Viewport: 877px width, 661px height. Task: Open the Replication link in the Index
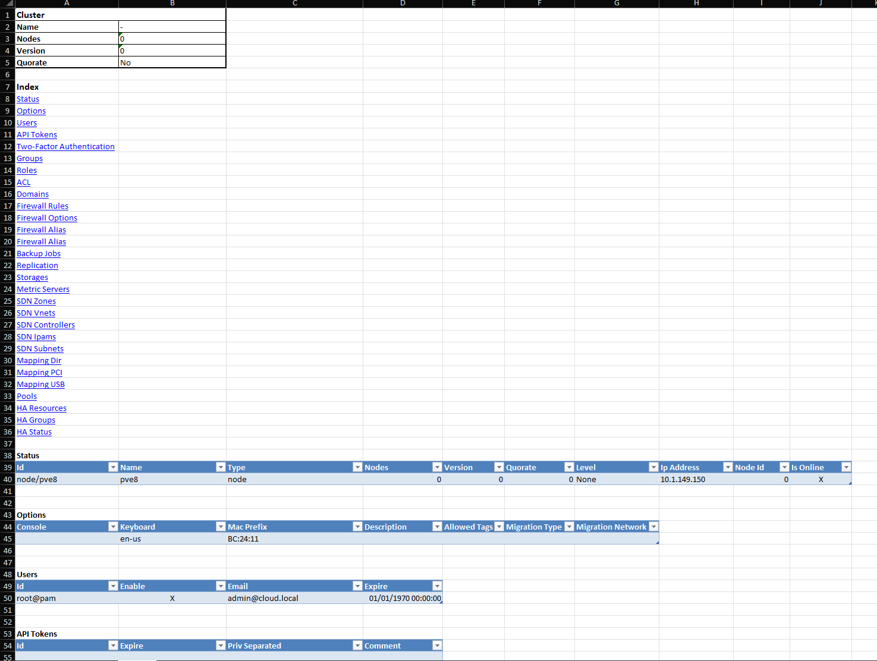37,265
